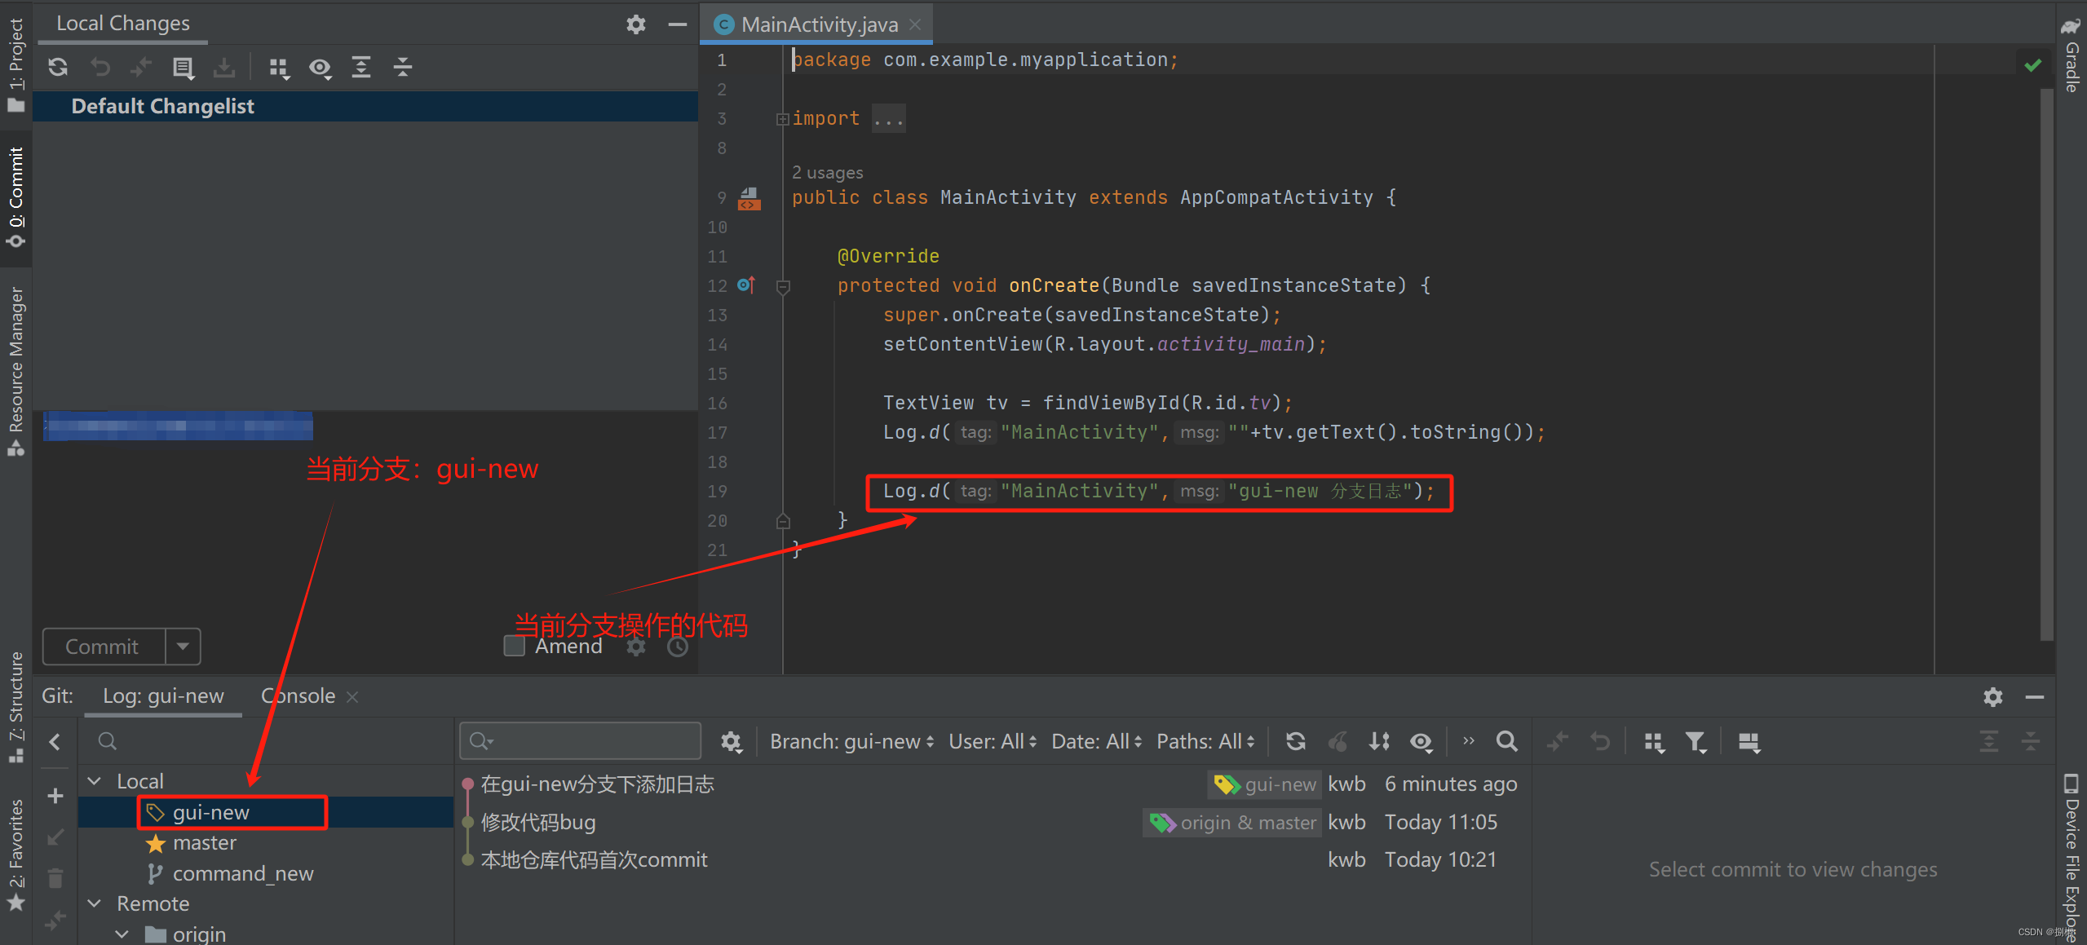Expand the Local branch group in Git panel
Viewport: 2087px width, 945px height.
click(x=99, y=780)
